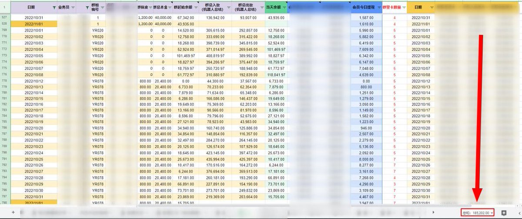Open the Explore panel icon at bottom right
The height and width of the screenshot is (219, 522).
coord(504,212)
